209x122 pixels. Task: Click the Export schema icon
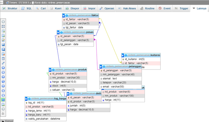3,104
